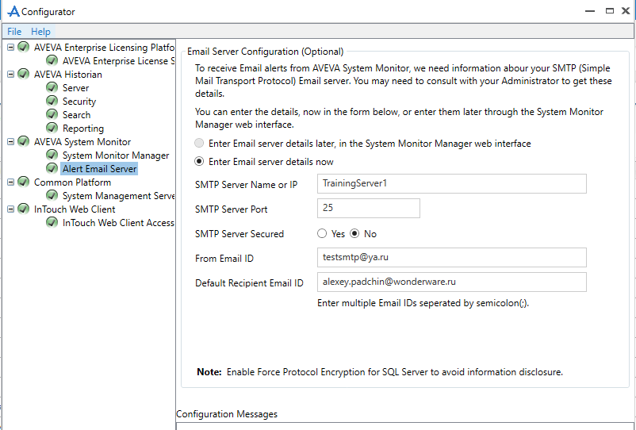636x430 pixels.
Task: Click green check icon beside Search
Action: click(x=52, y=114)
